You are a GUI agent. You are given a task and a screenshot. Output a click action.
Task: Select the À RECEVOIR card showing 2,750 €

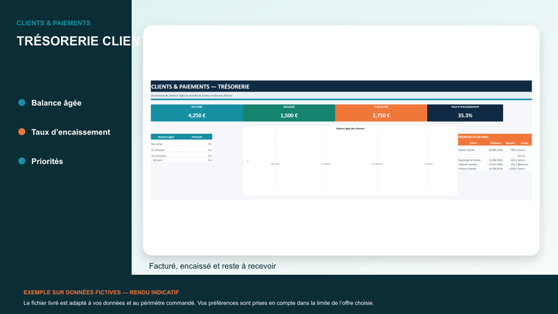[381, 113]
